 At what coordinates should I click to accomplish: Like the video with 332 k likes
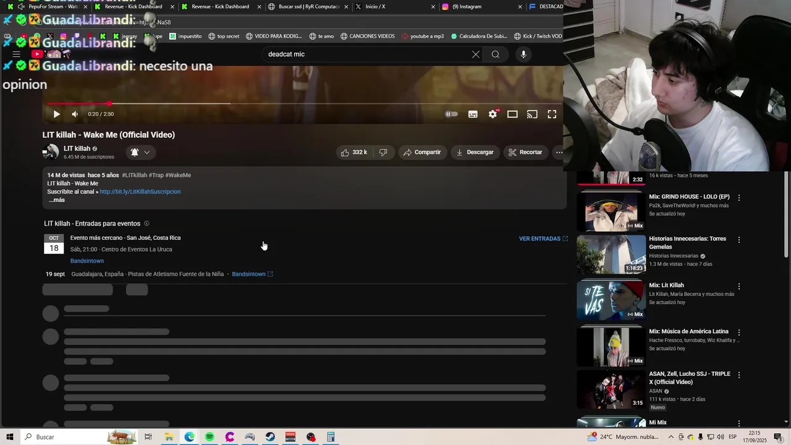click(x=354, y=152)
